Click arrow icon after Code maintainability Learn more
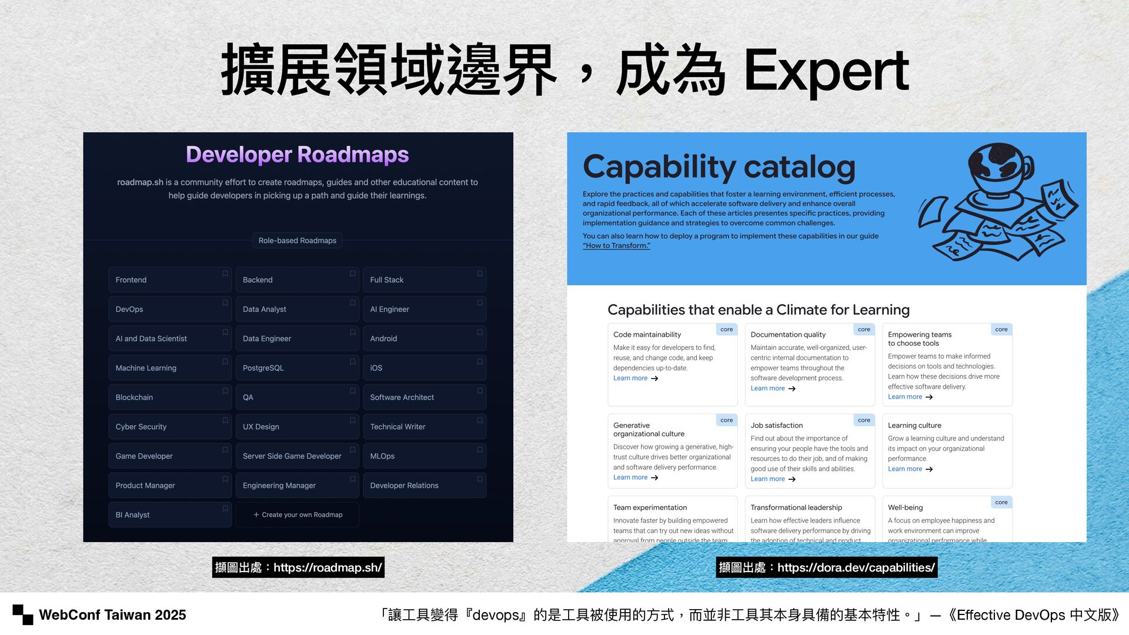 654,379
